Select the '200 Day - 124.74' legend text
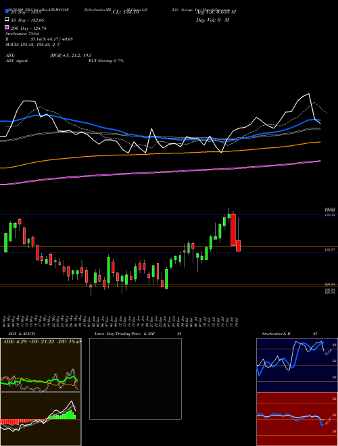Screen dimensions: 338x446 [29, 28]
